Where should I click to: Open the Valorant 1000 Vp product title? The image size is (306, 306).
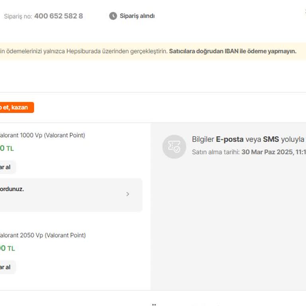pos(42,135)
